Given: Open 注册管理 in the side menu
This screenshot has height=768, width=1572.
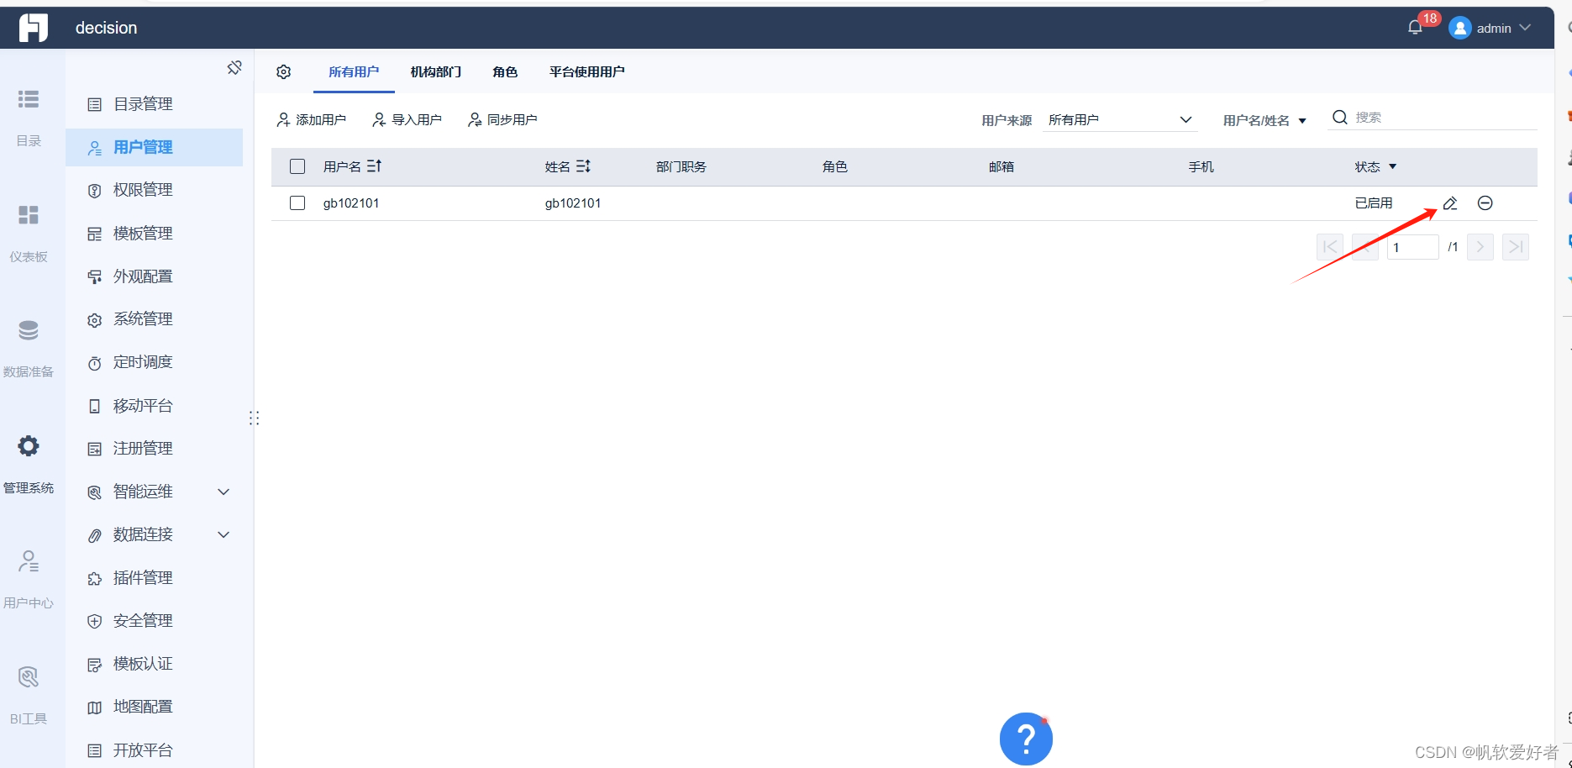Looking at the screenshot, I should [x=155, y=449].
